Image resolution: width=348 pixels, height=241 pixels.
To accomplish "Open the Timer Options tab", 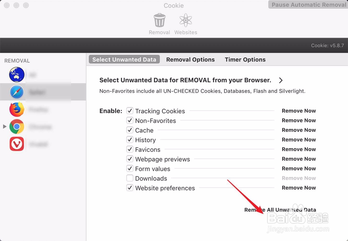I will click(x=245, y=60).
